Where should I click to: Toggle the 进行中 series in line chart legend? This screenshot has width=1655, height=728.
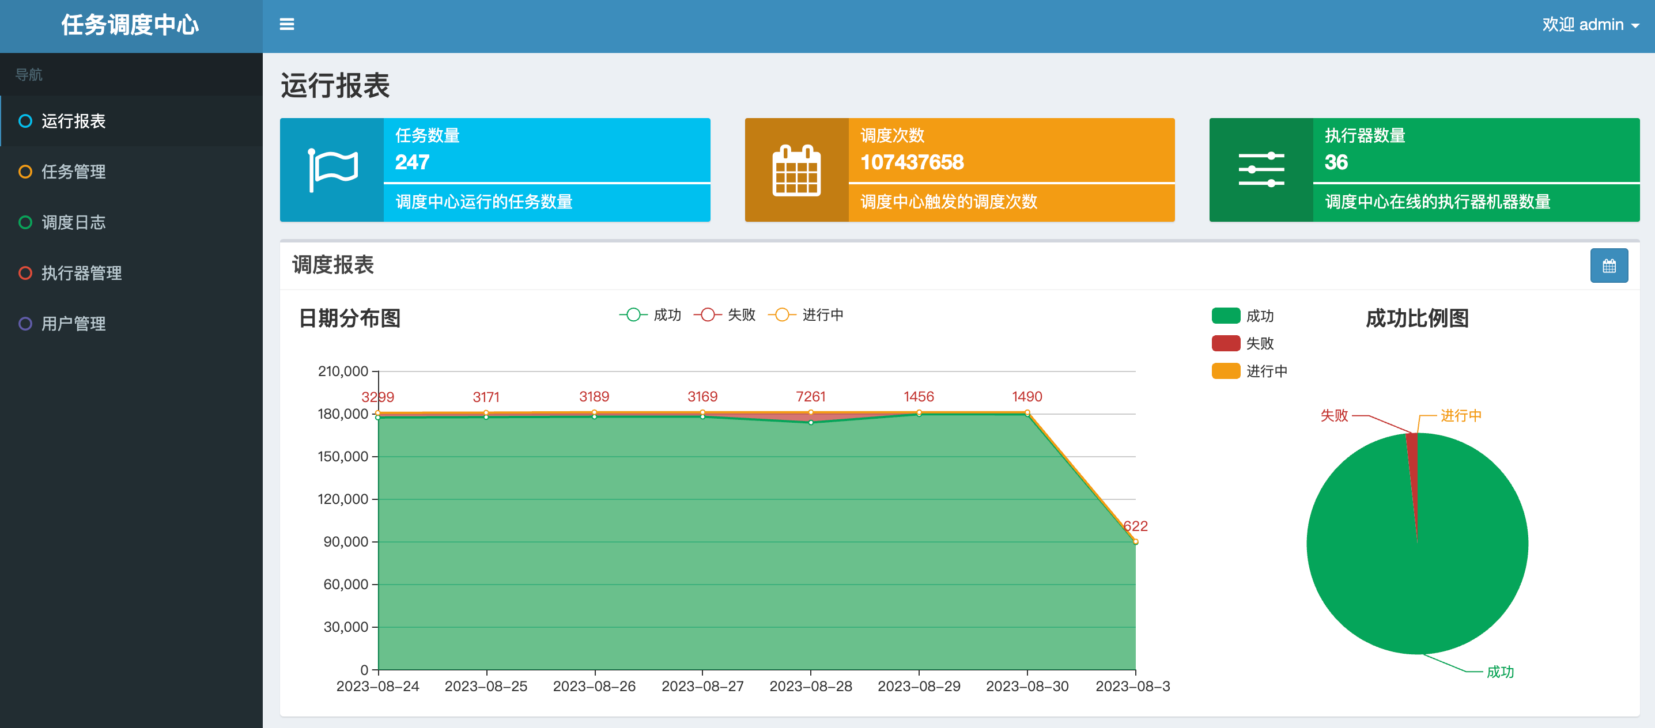[x=805, y=314]
